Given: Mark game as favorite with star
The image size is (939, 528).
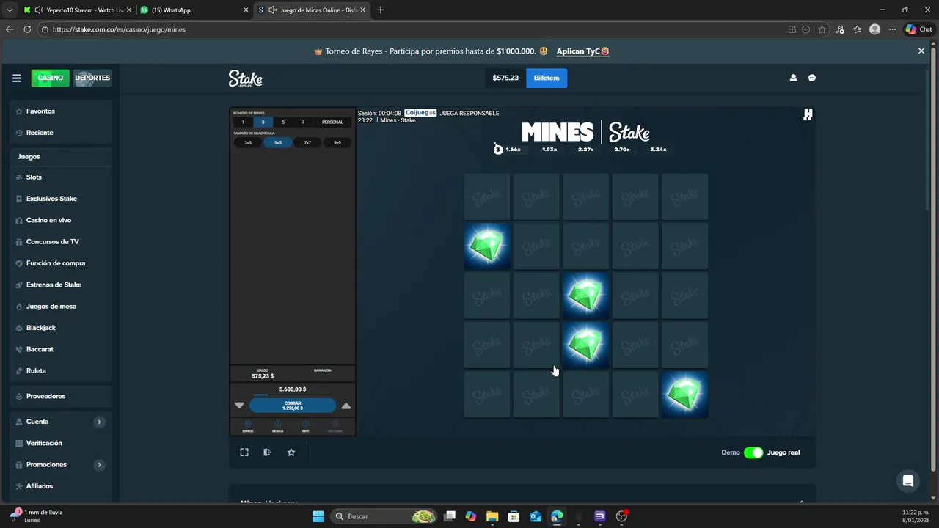Looking at the screenshot, I should coord(291,452).
